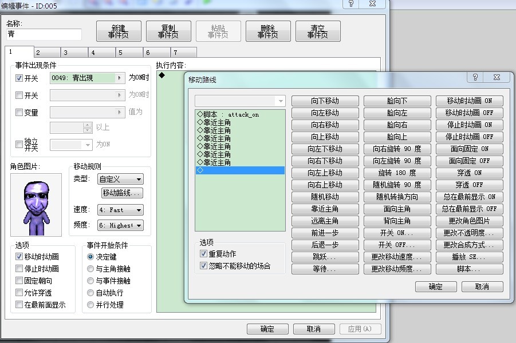Toggle the first 开关 condition checkbox
The width and height of the screenshot is (516, 343).
[x=19, y=78]
